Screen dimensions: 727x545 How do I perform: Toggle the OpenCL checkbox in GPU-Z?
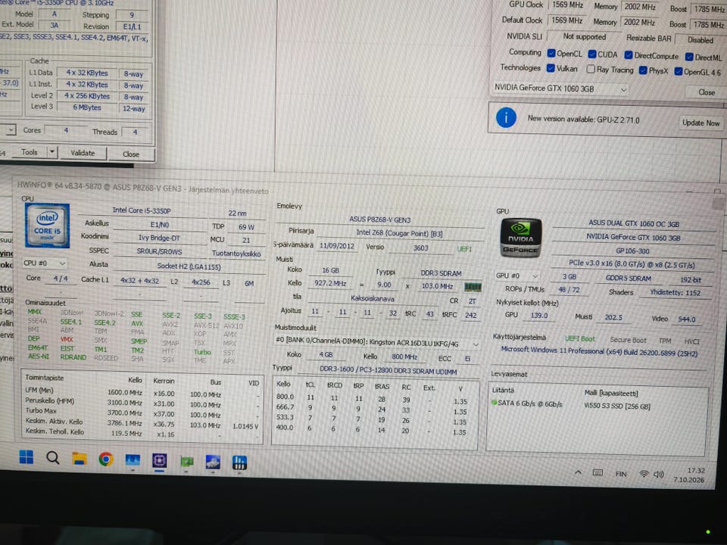coord(551,53)
